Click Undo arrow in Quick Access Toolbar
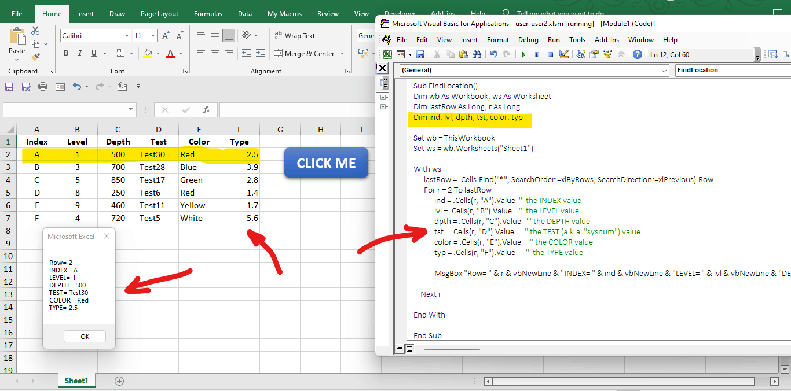 click(77, 87)
